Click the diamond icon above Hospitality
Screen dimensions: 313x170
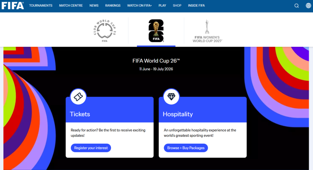click(x=171, y=97)
